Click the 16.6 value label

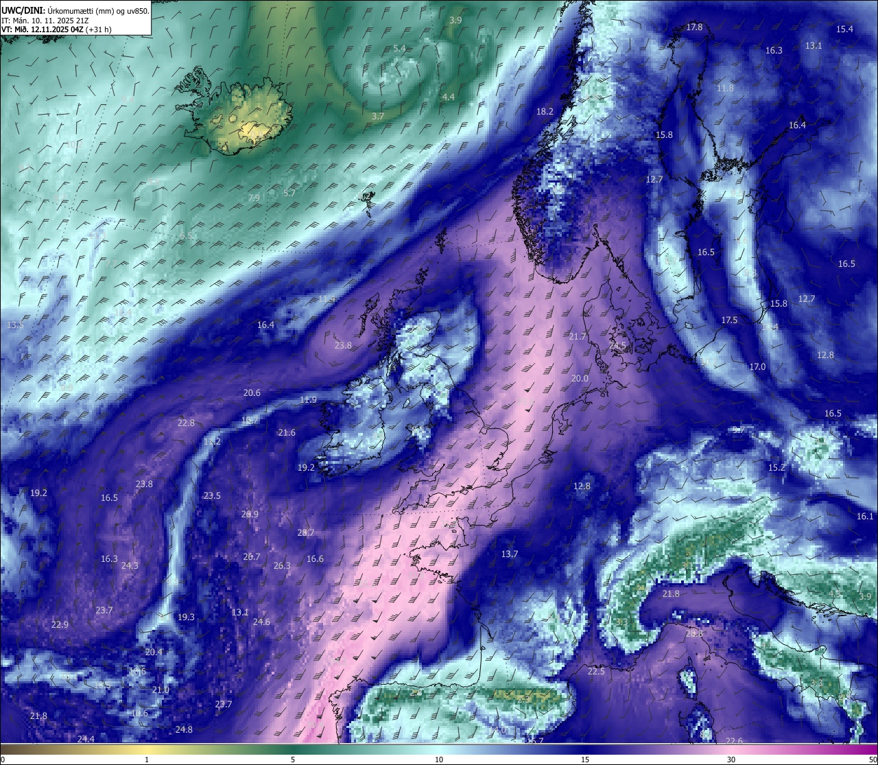[x=315, y=559]
